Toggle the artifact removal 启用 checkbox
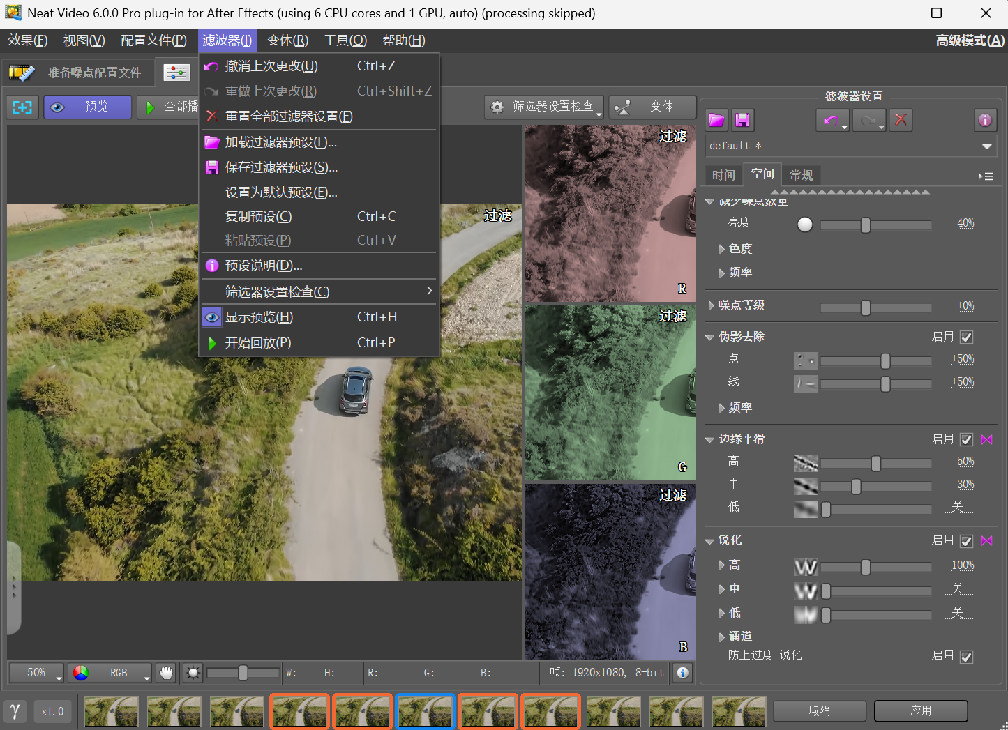 966,337
